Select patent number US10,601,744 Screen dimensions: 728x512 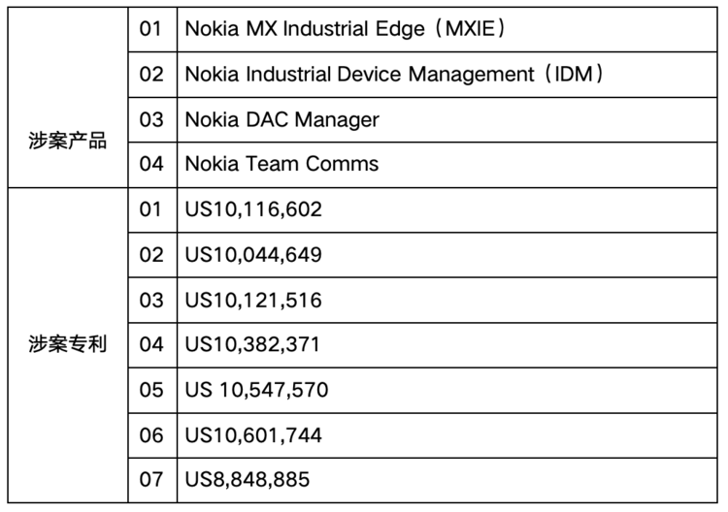(253, 434)
